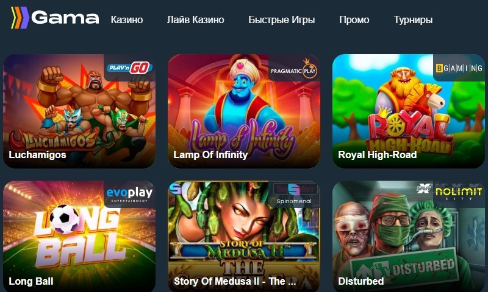Click the Play'n GO provider badge
488x292 pixels.
coord(129,68)
